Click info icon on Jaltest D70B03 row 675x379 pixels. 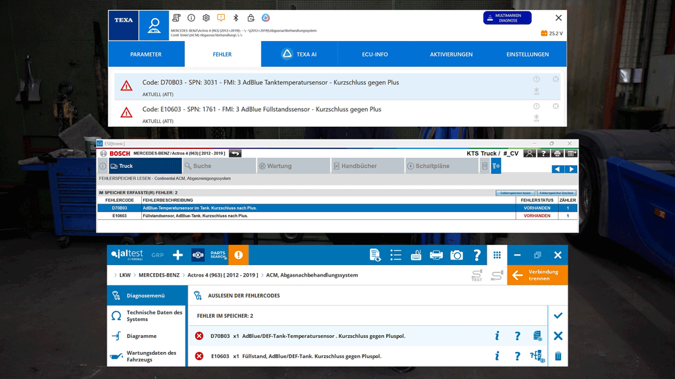coord(497,336)
